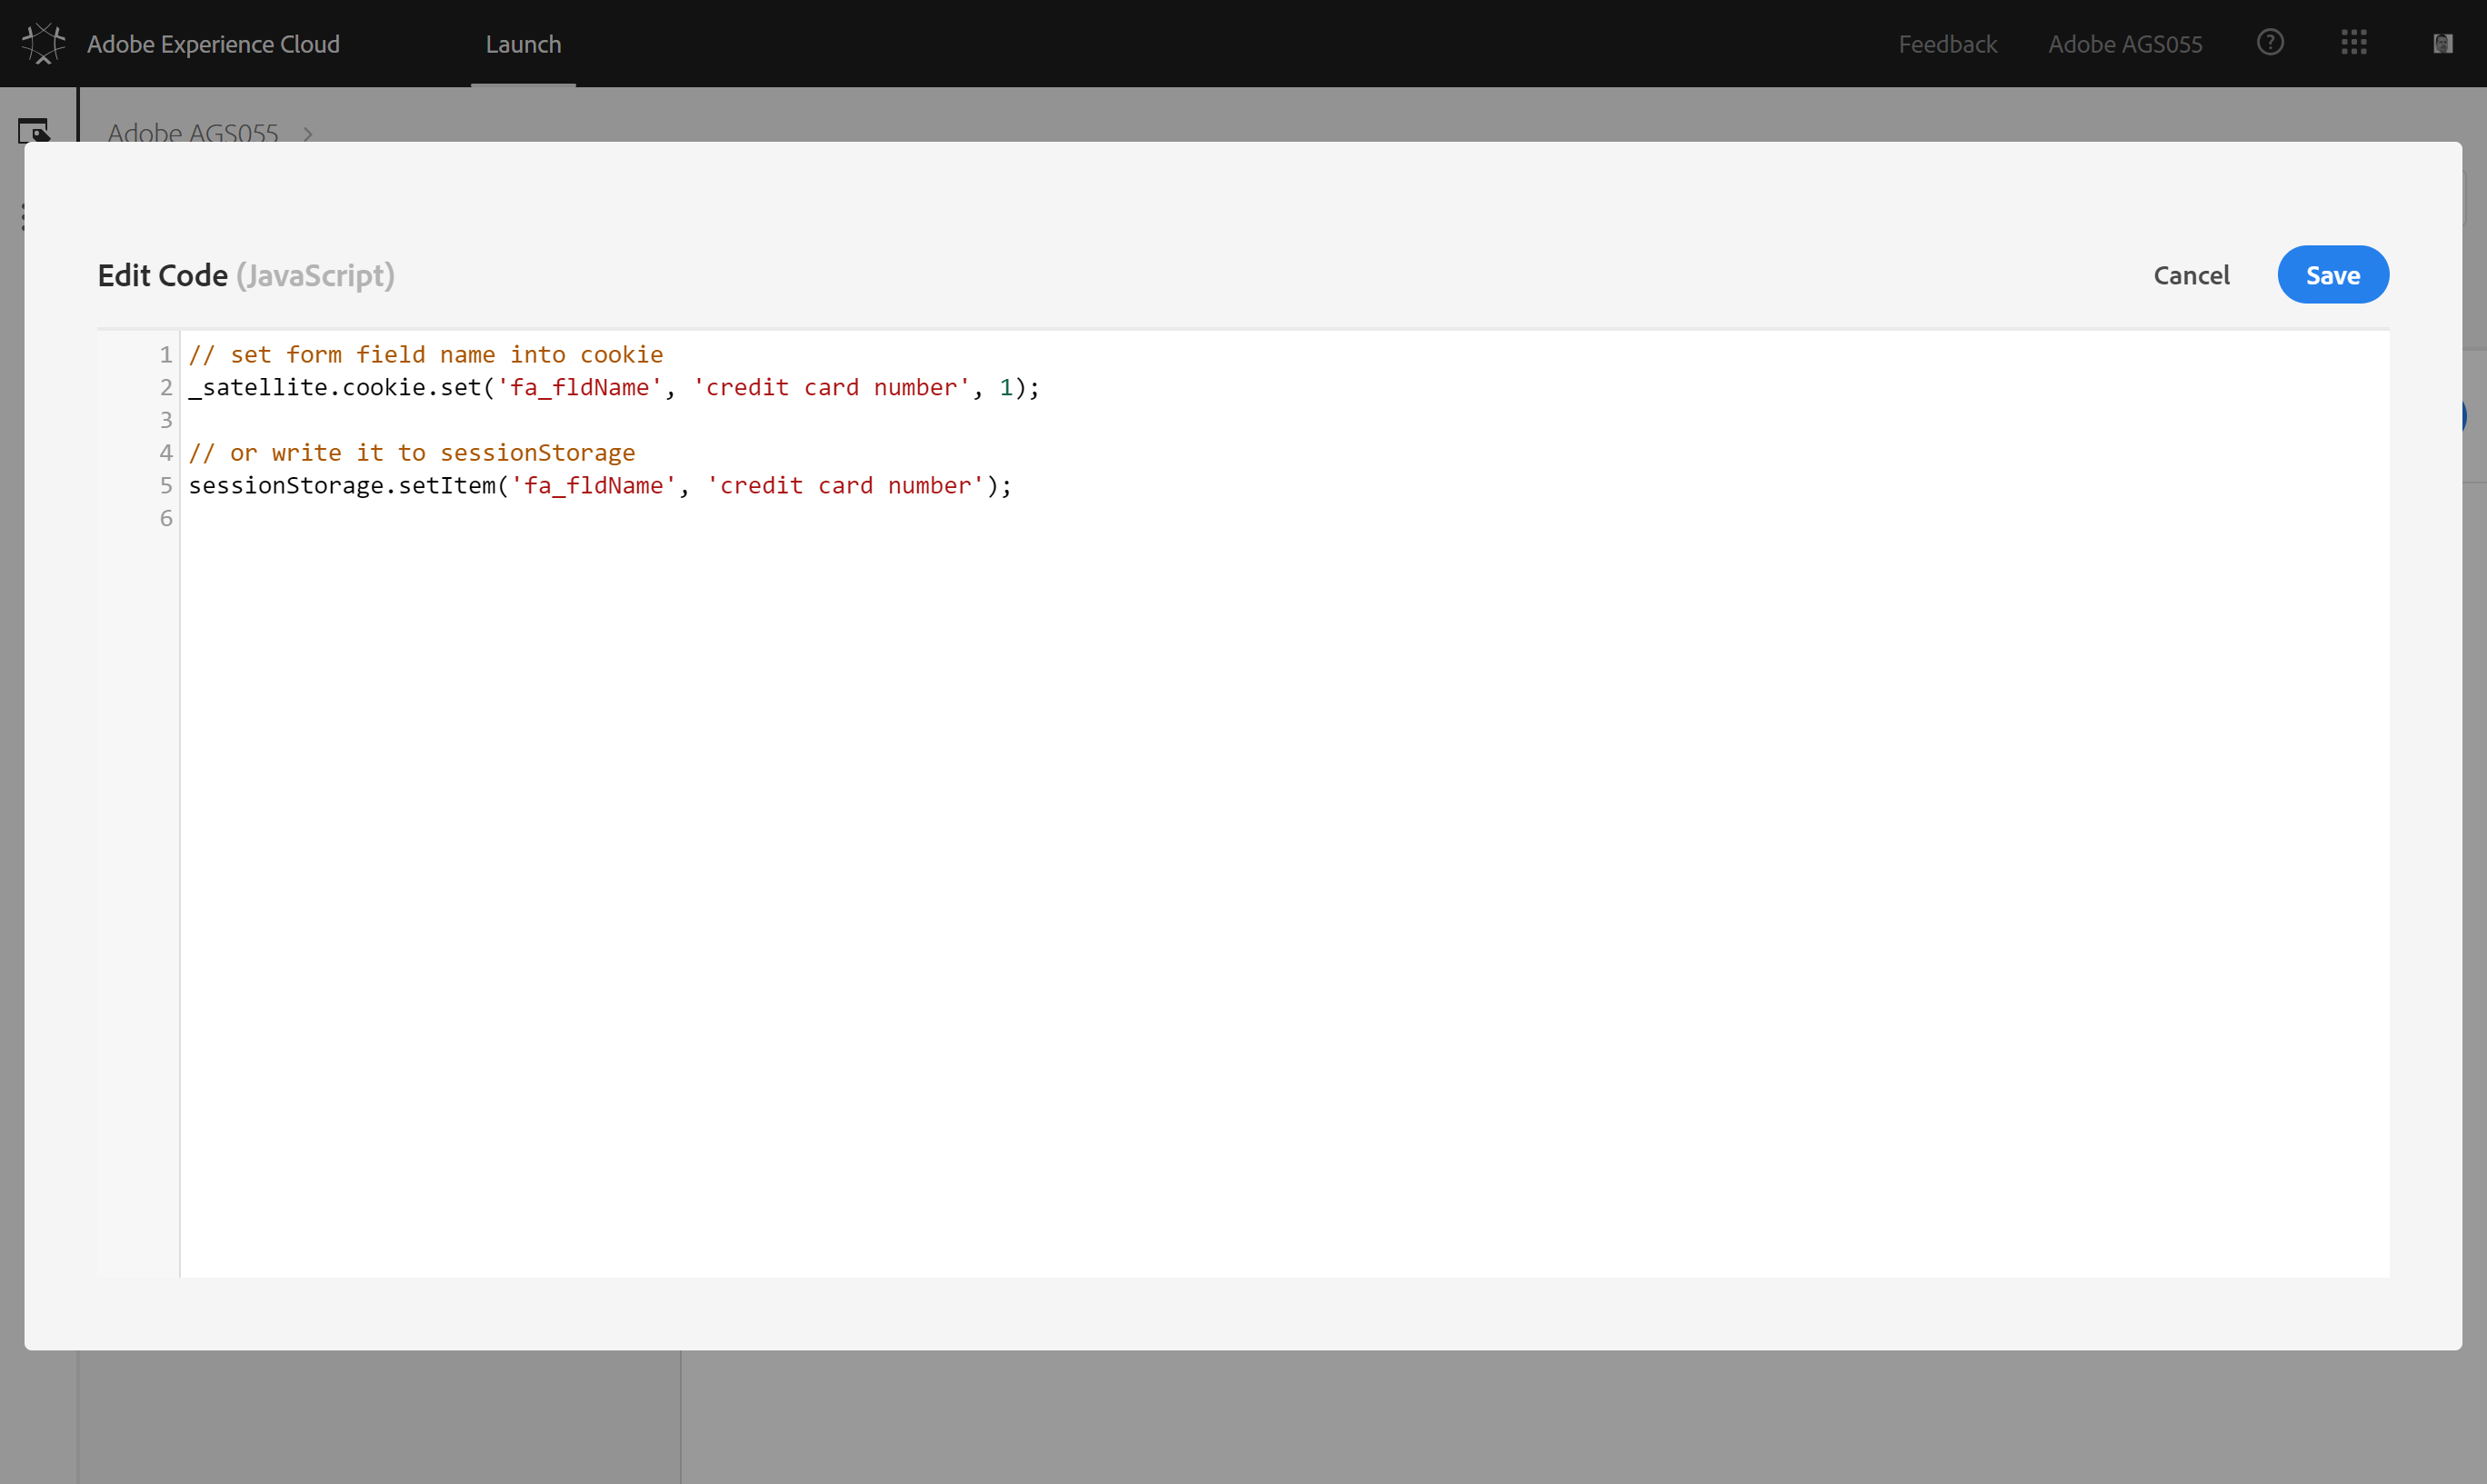The image size is (2487, 1484).
Task: Click the breadcrumb chevron after Adobe AGS055
Action: point(308,134)
